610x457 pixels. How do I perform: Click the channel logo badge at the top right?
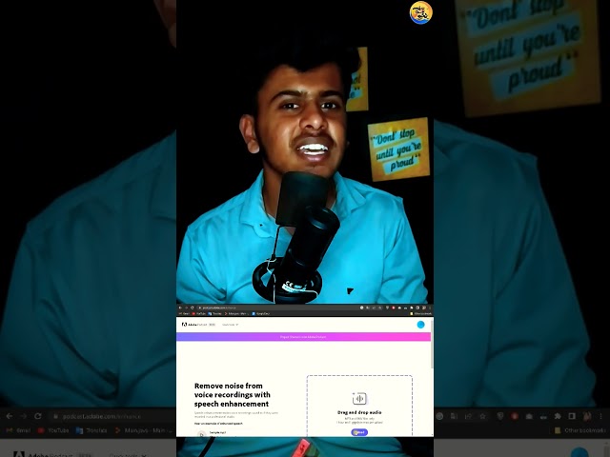[x=421, y=12]
